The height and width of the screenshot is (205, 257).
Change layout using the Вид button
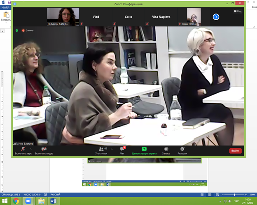coord(238,11)
